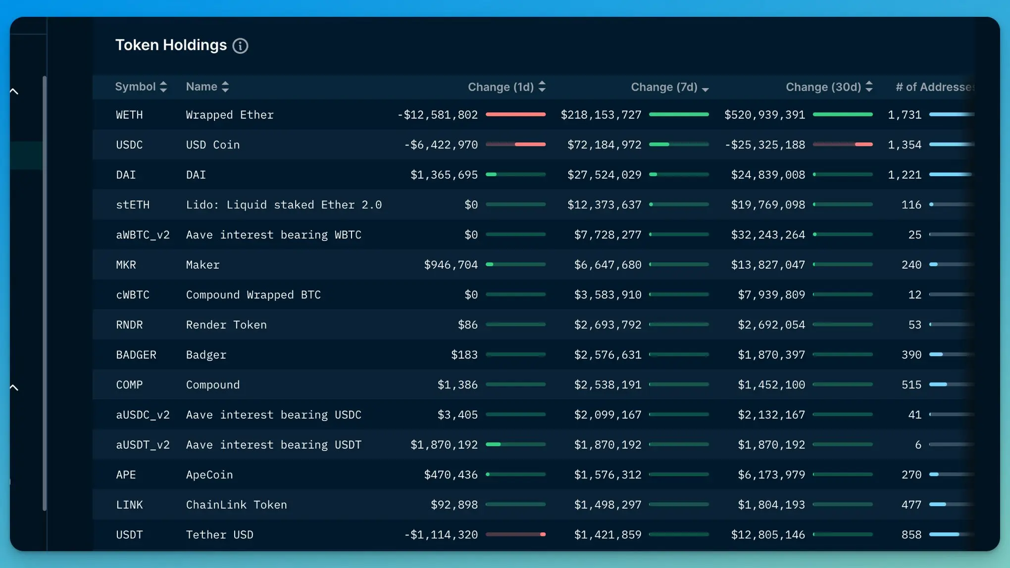Sort table by Name column arrows
Viewport: 1010px width, 568px height.
(225, 87)
